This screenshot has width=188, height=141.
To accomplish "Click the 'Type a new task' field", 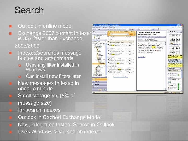I will pos(173,68).
